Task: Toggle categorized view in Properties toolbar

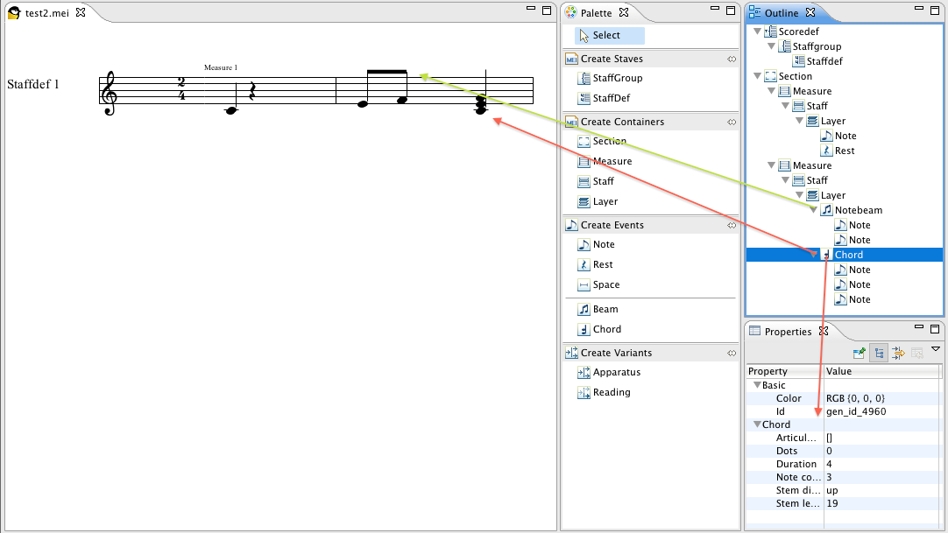Action: (x=878, y=353)
